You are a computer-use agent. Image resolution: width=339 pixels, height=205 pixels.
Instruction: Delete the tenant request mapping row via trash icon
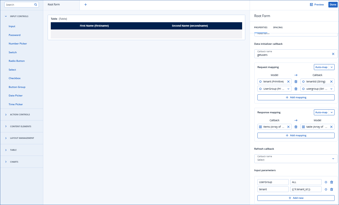pyautogui.click(x=296, y=81)
